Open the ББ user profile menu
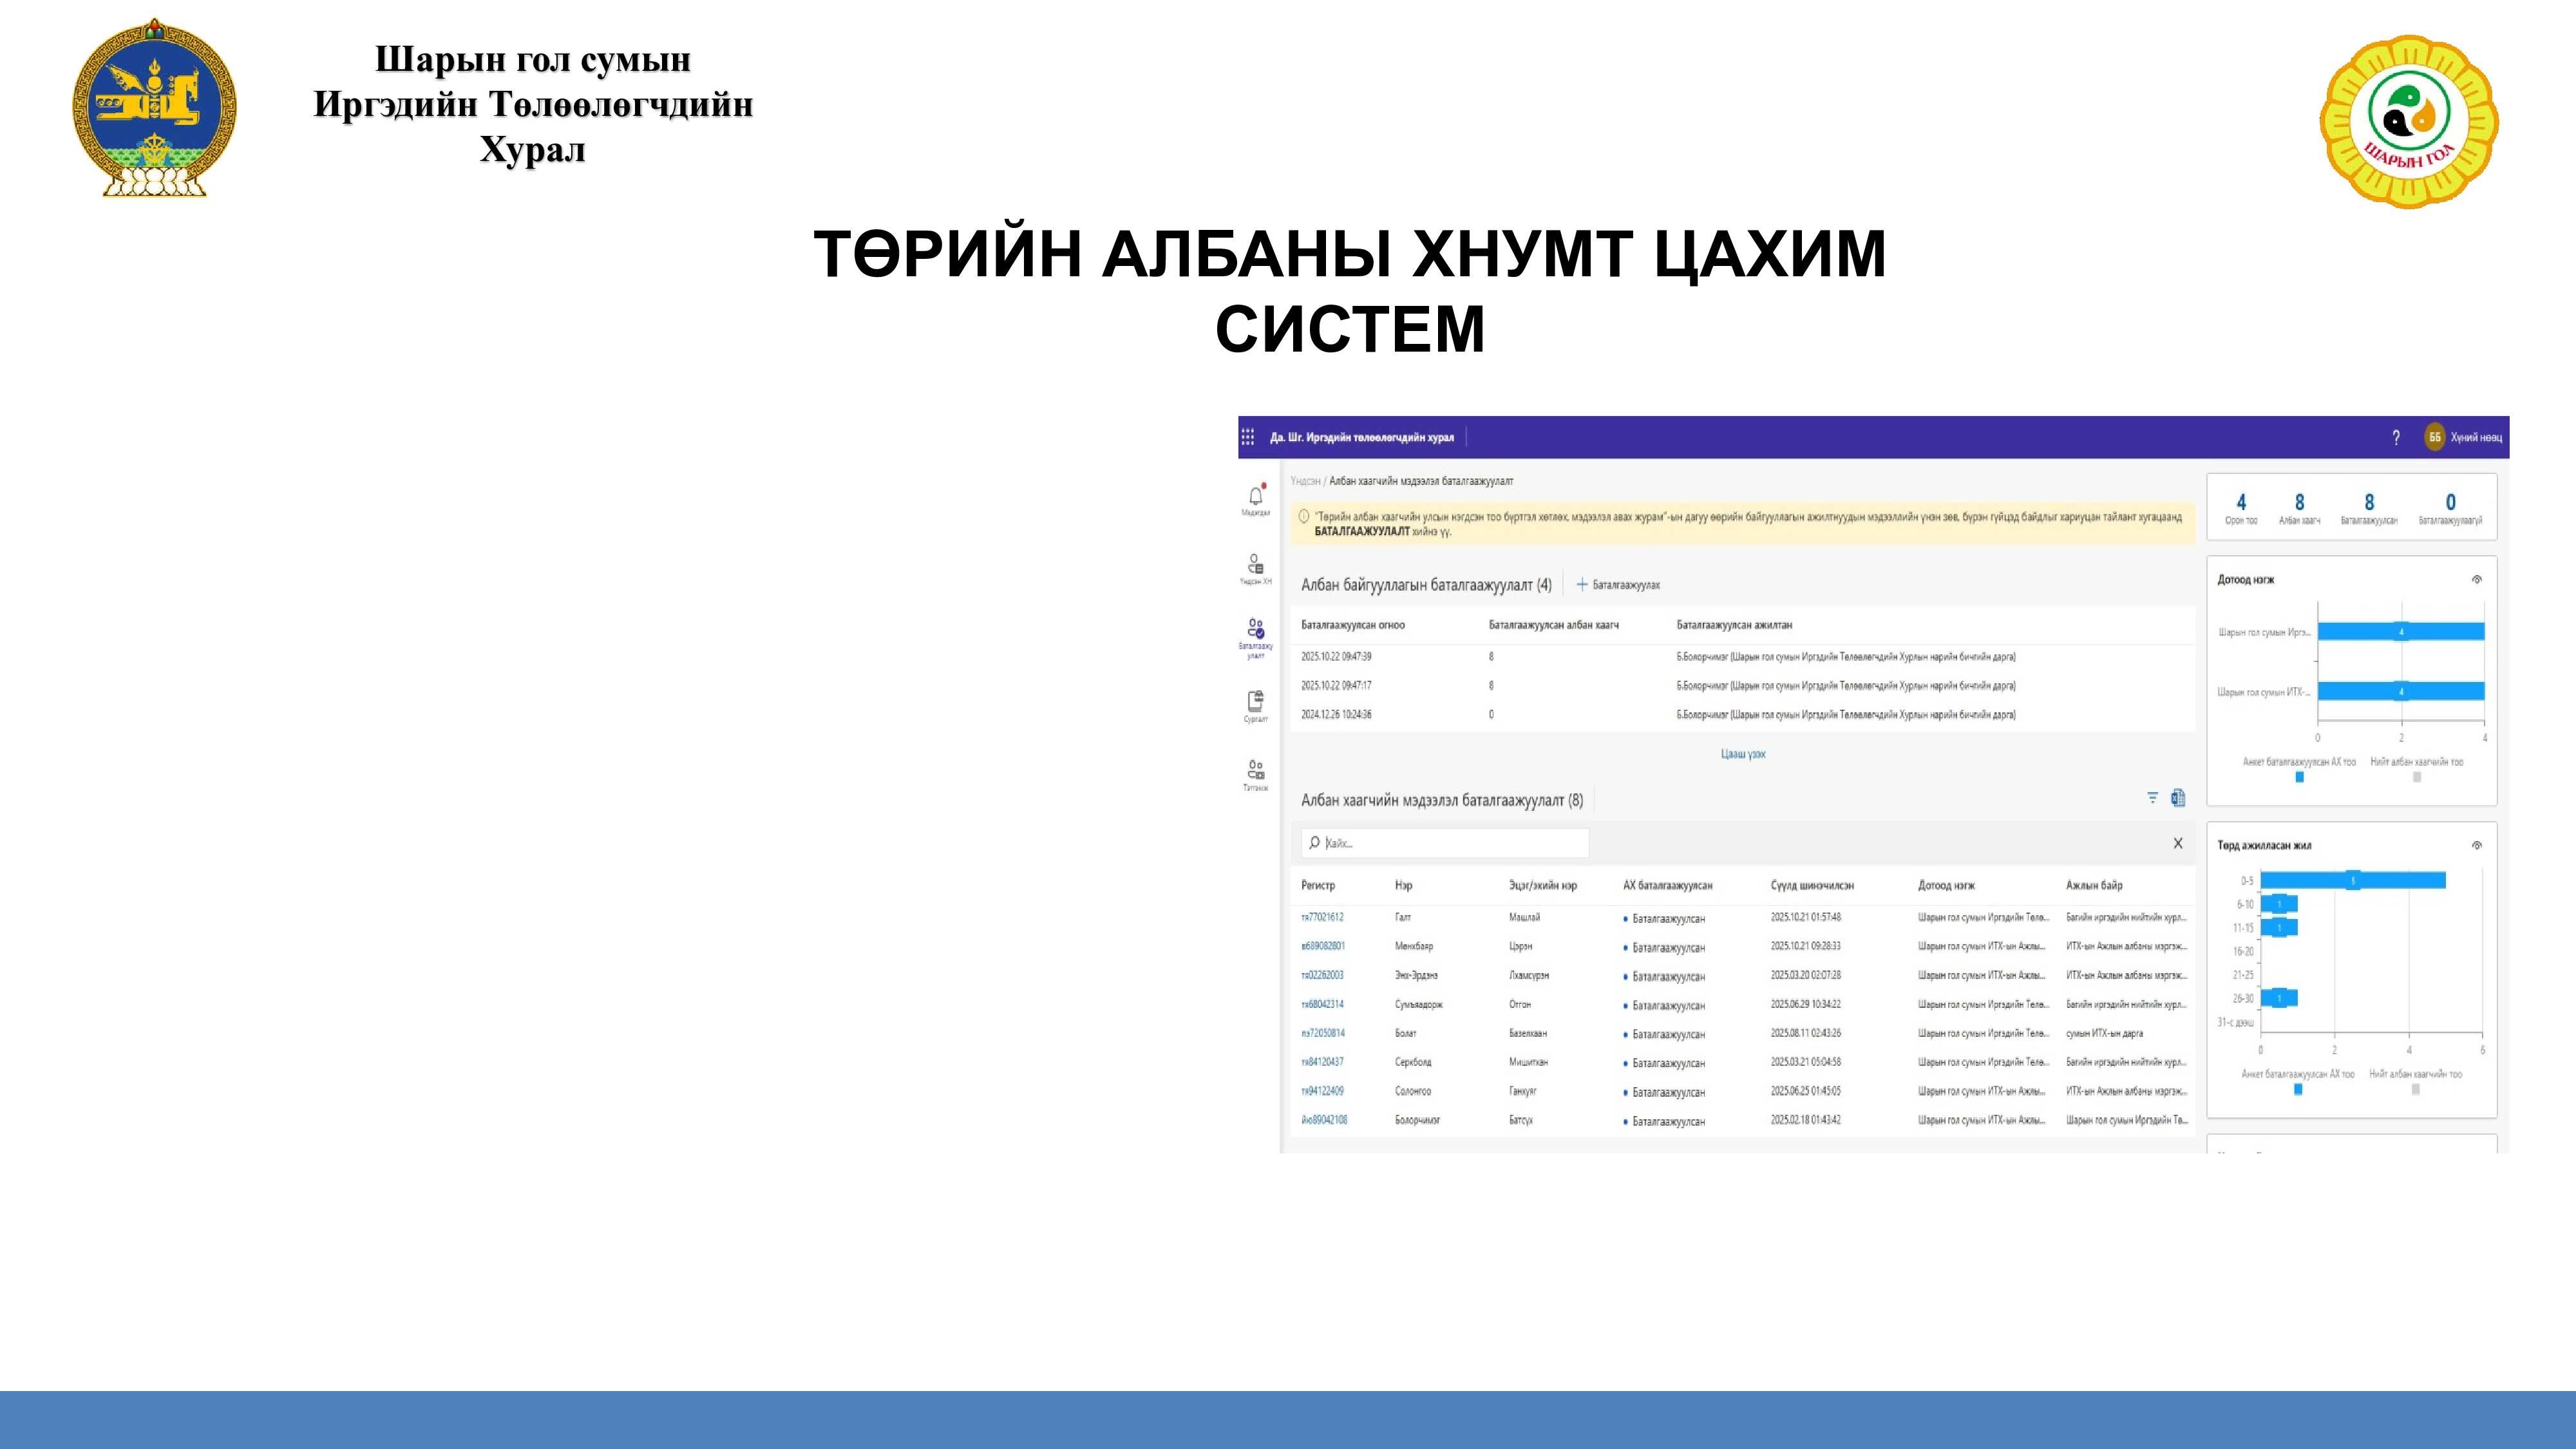Screen dimensions: 2576x1449 (2435, 437)
